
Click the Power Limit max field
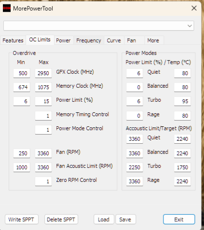point(43,101)
